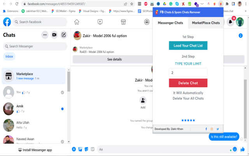
Task: Attach a photo in message composer
Action: [x=80, y=149]
